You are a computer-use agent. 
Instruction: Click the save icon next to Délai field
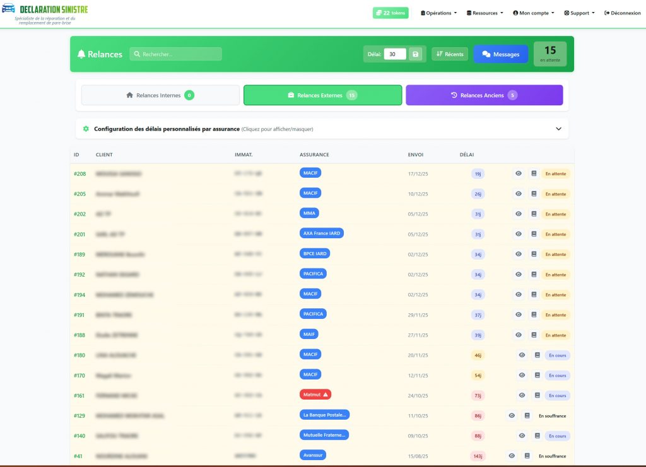[x=415, y=54]
